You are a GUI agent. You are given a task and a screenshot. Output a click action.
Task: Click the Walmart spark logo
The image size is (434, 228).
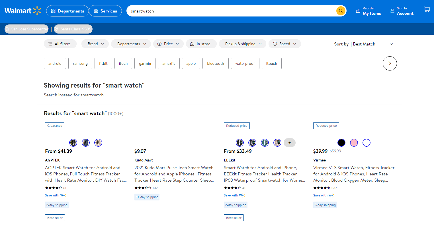tap(23, 11)
